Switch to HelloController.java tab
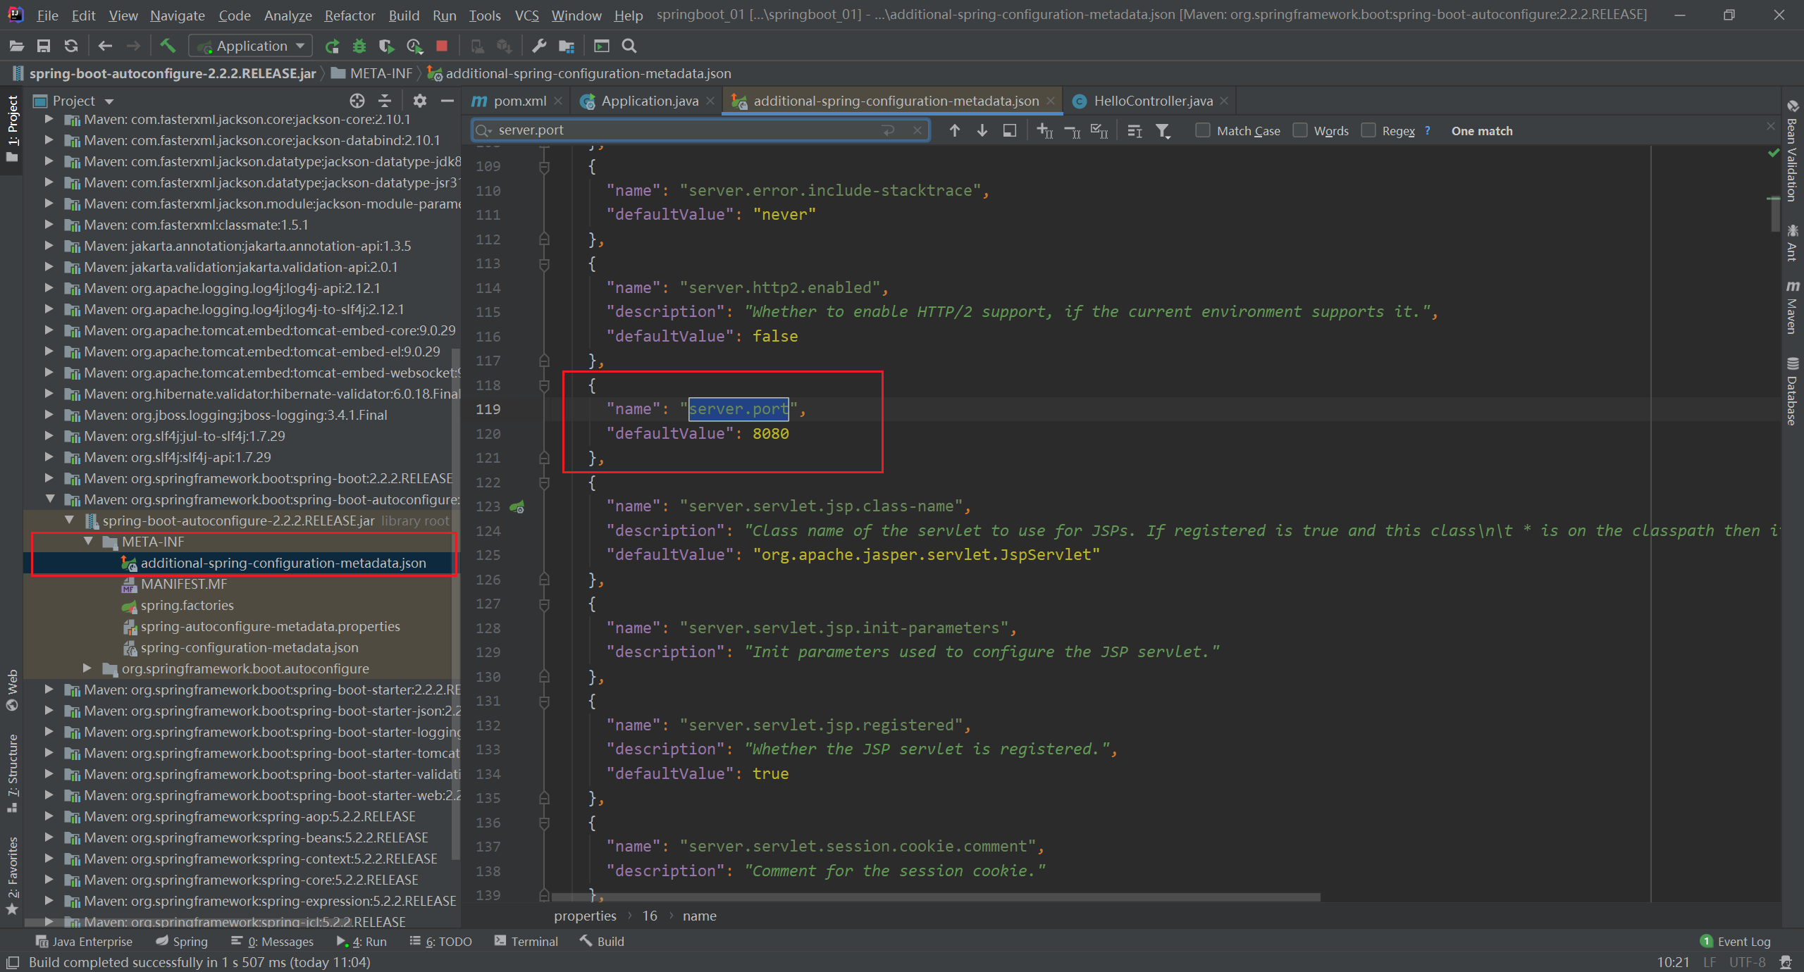Screen dimensions: 1804x972 point(1153,101)
